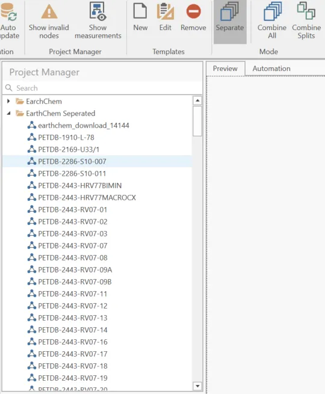Select Combine Splits mode

tap(306, 21)
